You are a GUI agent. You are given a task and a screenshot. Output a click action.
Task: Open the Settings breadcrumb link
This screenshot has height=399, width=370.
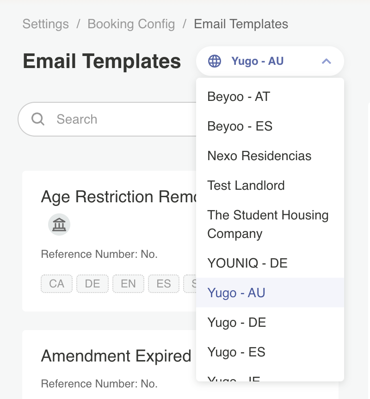pos(45,24)
